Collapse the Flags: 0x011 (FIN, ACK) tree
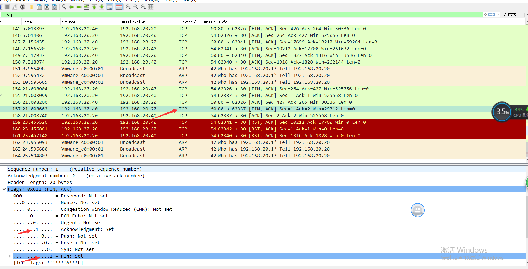The image size is (528, 269). (x=4, y=189)
